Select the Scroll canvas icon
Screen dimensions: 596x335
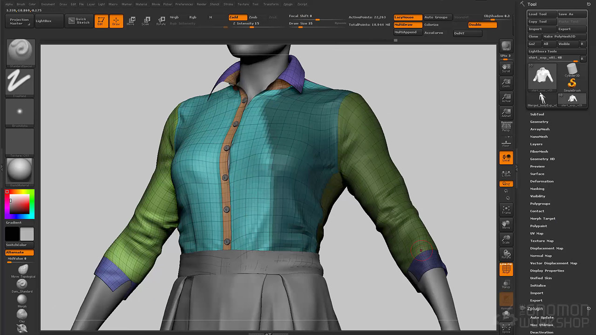(506, 68)
